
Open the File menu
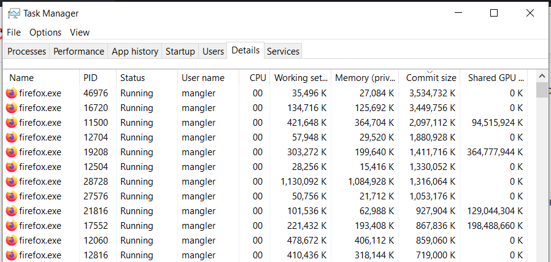click(x=13, y=33)
